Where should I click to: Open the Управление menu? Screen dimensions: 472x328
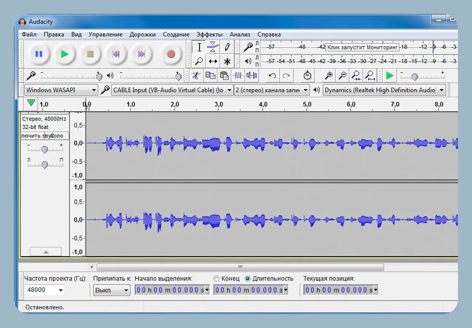point(105,34)
